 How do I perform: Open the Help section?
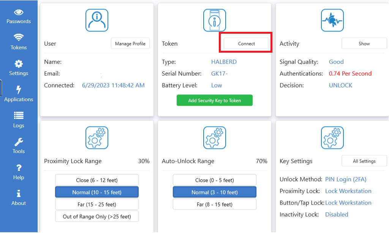[x=19, y=167]
